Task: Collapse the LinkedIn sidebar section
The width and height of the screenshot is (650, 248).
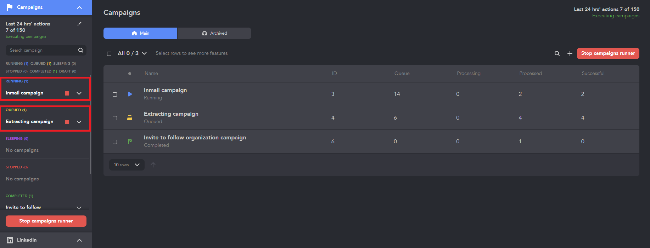Action: pos(79,240)
